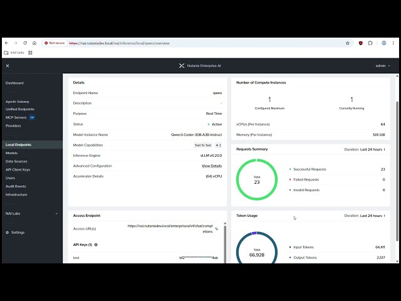This screenshot has height=301, width=401.
Task: Go forward in browser history
Action: point(16,43)
